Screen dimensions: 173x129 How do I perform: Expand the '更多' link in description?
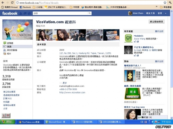[65, 83]
